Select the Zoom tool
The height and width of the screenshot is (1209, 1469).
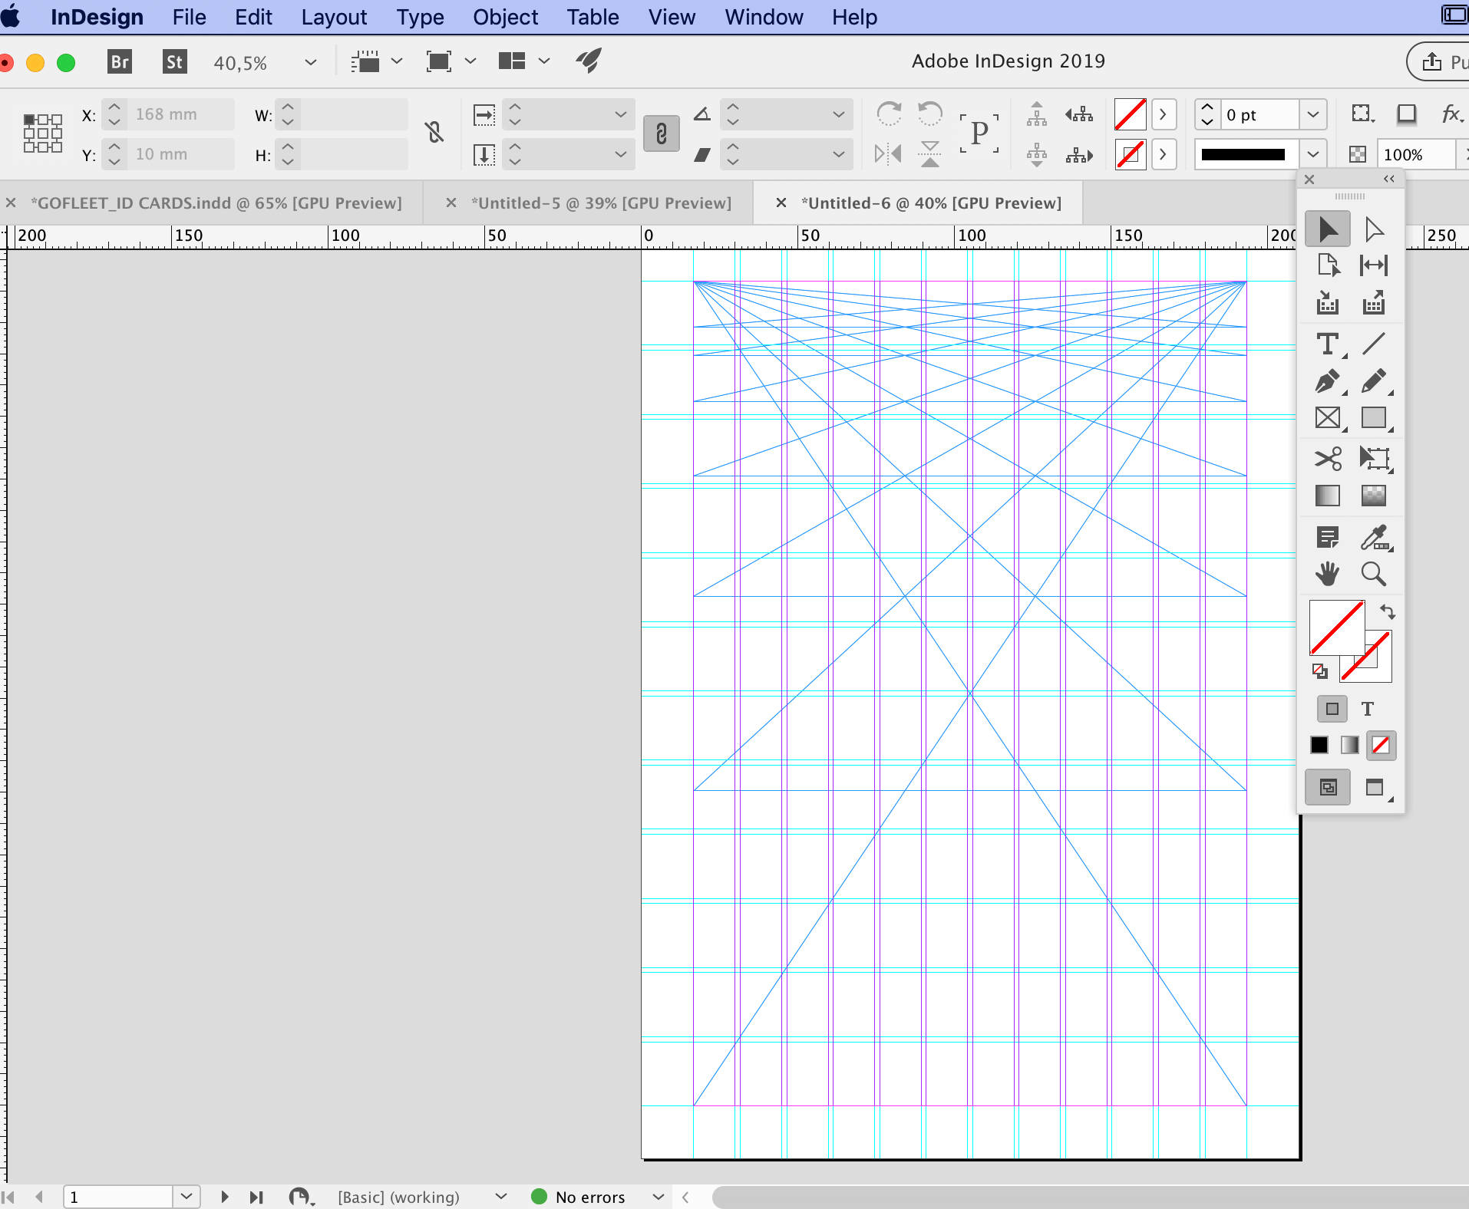click(1374, 574)
